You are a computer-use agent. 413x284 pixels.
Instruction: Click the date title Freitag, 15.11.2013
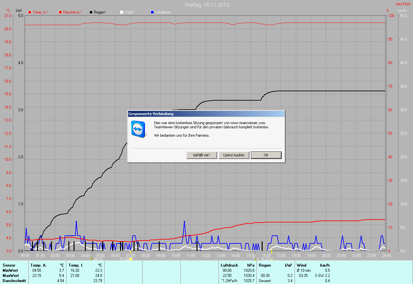click(207, 5)
